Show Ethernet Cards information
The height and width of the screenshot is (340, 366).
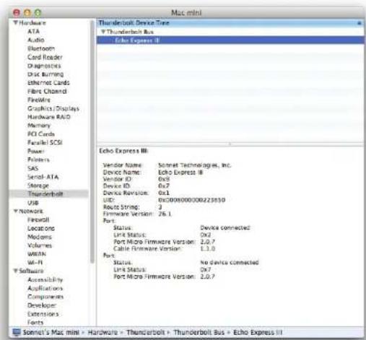point(48,83)
